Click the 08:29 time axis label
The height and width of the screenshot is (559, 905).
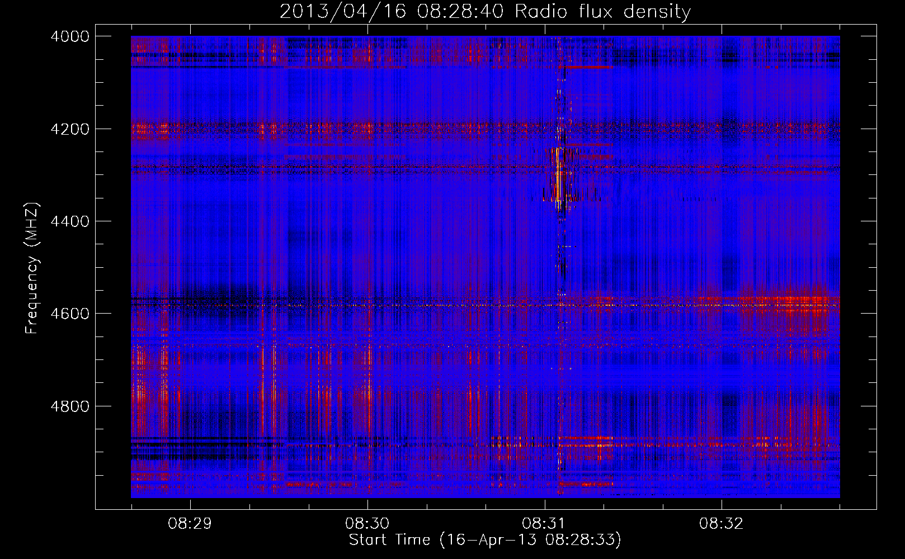[x=190, y=523]
